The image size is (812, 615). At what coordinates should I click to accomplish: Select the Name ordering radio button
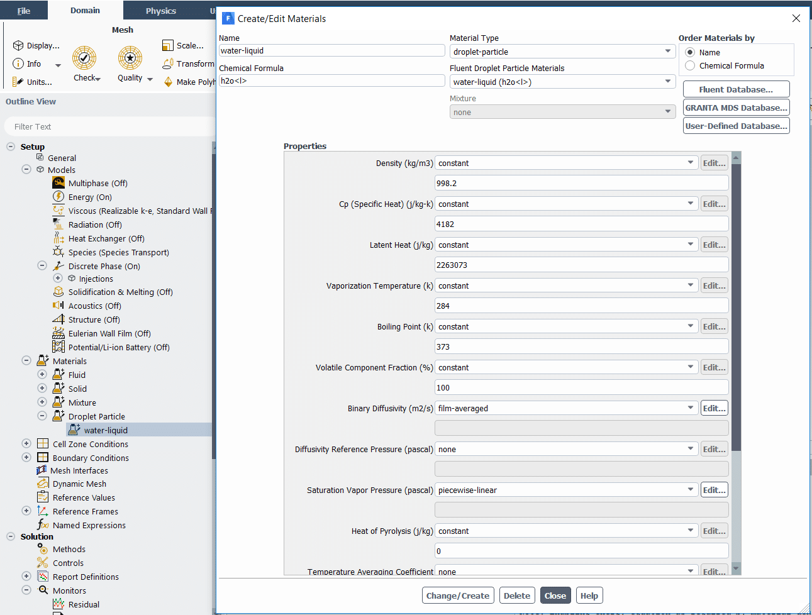click(x=690, y=53)
